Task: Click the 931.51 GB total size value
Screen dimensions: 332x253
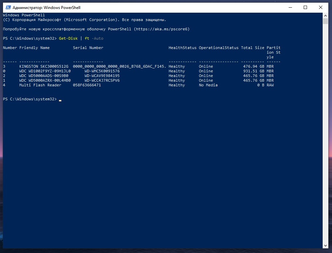Action: click(254, 71)
